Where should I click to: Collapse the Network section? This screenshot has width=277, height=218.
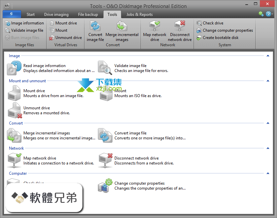tap(268, 148)
